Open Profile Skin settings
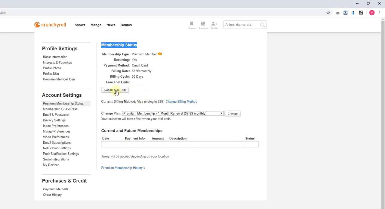The height and width of the screenshot is (209, 385). [x=51, y=73]
